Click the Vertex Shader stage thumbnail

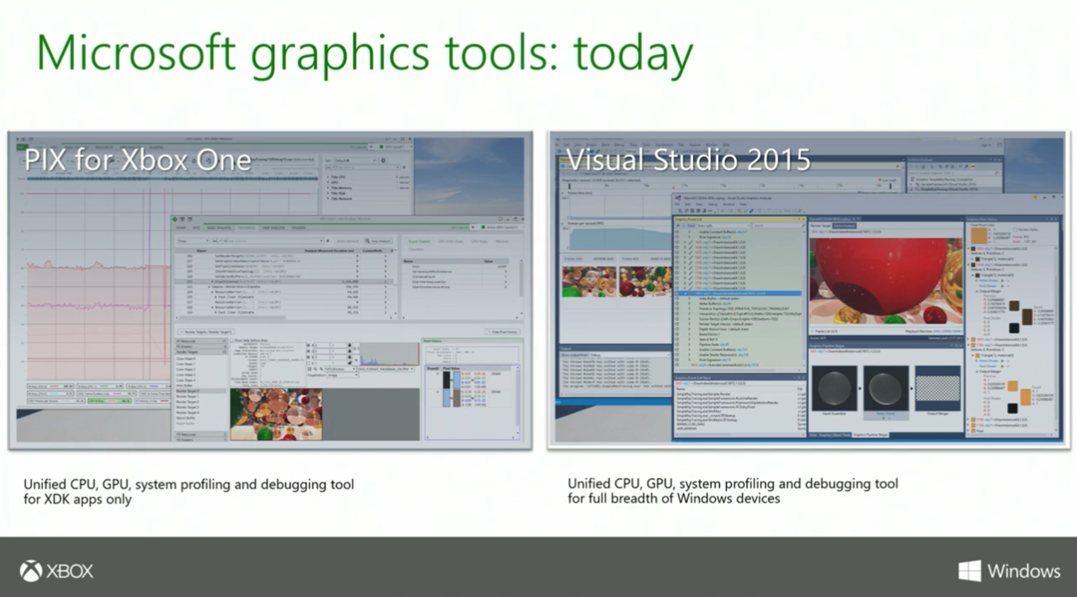tap(886, 389)
